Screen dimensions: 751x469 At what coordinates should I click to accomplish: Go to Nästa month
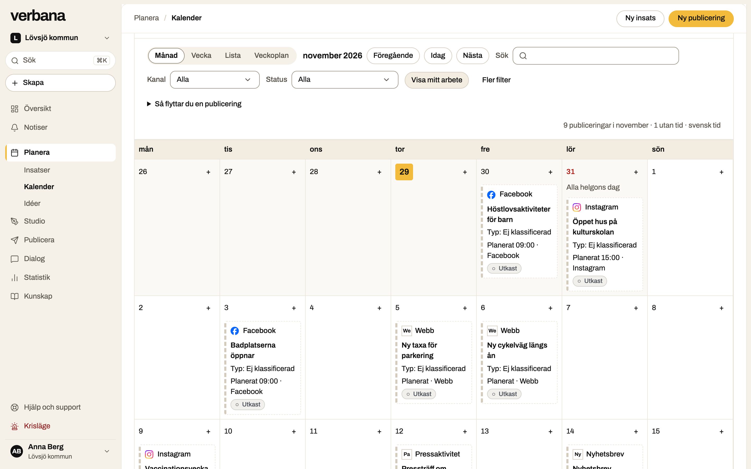pos(472,55)
